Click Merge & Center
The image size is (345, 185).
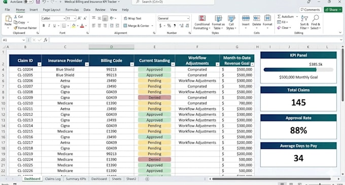point(136,25)
